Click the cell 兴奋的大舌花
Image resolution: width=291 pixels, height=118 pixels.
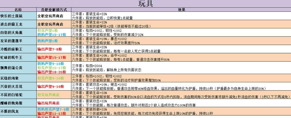pos(18,86)
